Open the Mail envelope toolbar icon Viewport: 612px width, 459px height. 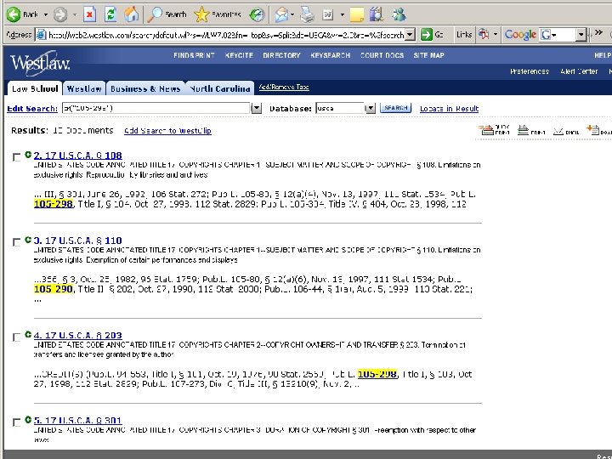click(281, 14)
